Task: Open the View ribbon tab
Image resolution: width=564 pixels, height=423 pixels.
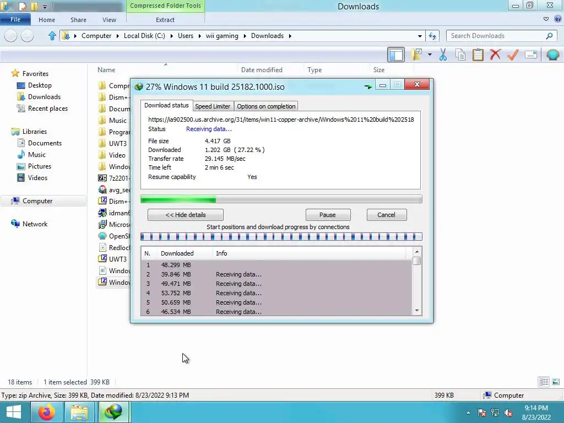Action: pyautogui.click(x=110, y=20)
